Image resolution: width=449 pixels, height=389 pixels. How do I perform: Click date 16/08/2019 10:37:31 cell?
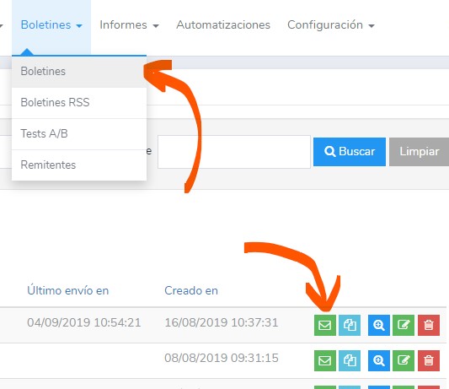[222, 322]
